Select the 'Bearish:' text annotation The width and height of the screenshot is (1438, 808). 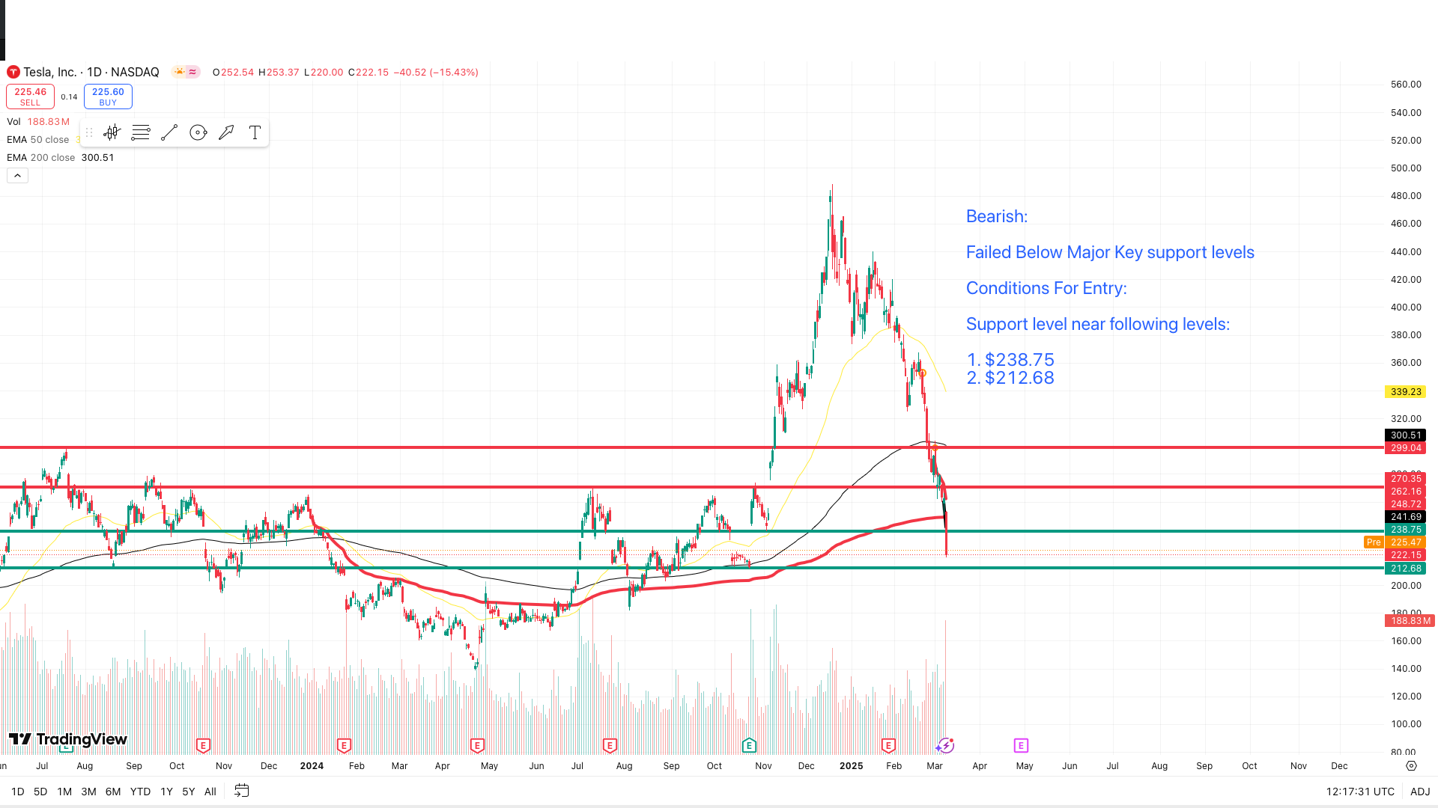tap(997, 216)
